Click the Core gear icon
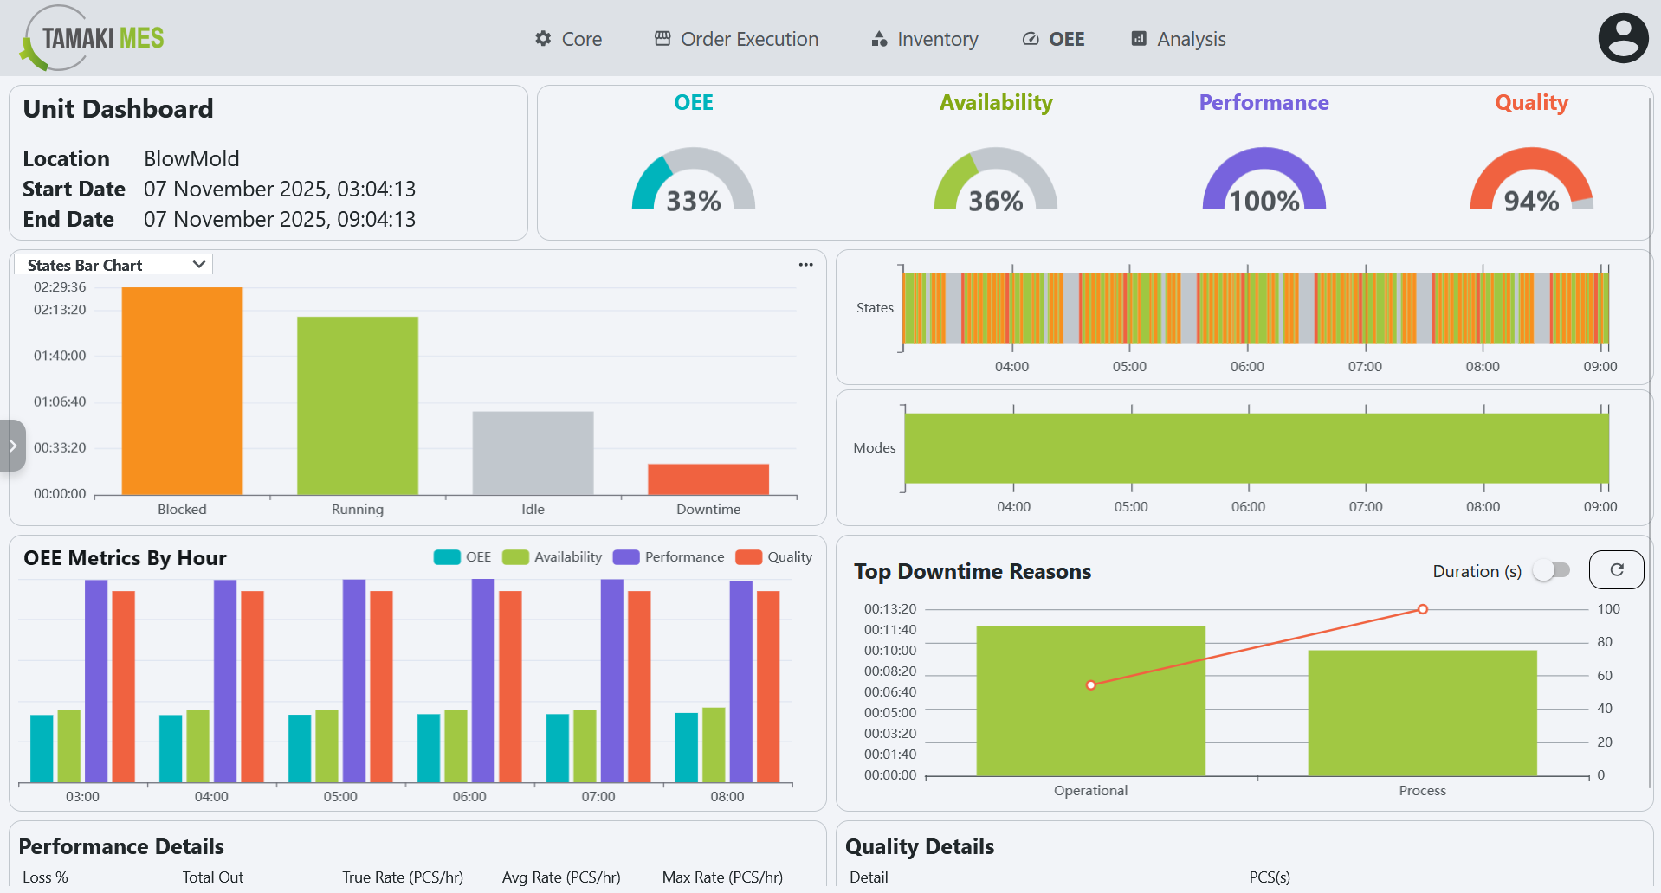The height and width of the screenshot is (893, 1661). 541,38
